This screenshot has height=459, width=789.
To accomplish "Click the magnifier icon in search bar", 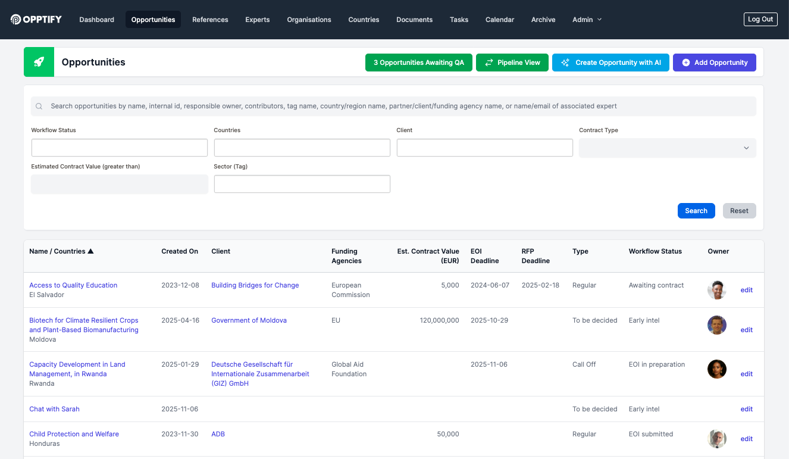I will pos(39,107).
